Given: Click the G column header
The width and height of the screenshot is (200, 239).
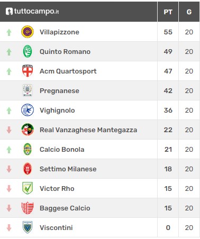Looking at the screenshot, I should point(189,12).
